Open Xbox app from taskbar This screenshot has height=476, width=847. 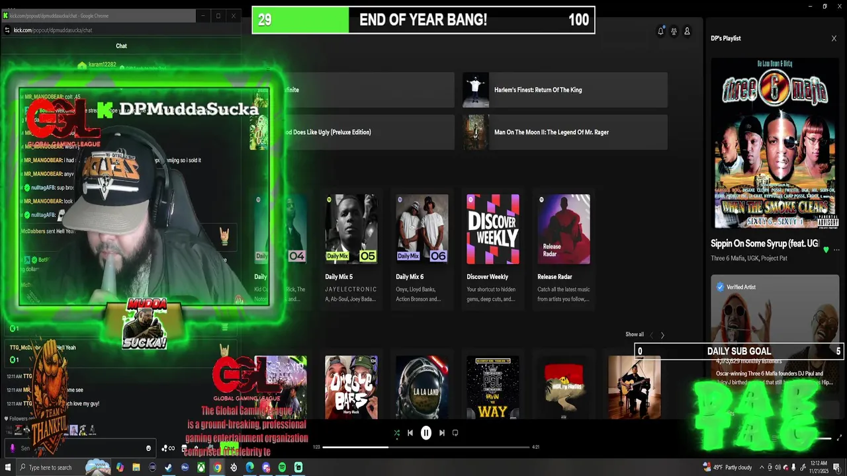click(x=201, y=467)
